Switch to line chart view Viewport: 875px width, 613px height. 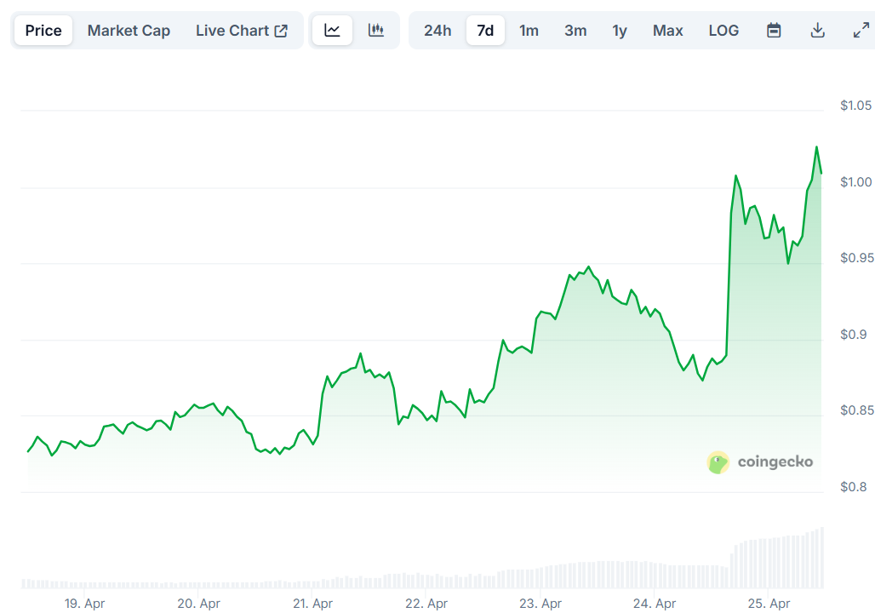point(332,31)
